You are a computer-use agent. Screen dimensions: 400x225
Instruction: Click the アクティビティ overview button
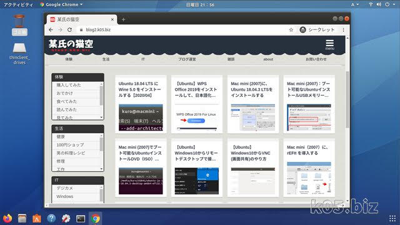click(18, 4)
